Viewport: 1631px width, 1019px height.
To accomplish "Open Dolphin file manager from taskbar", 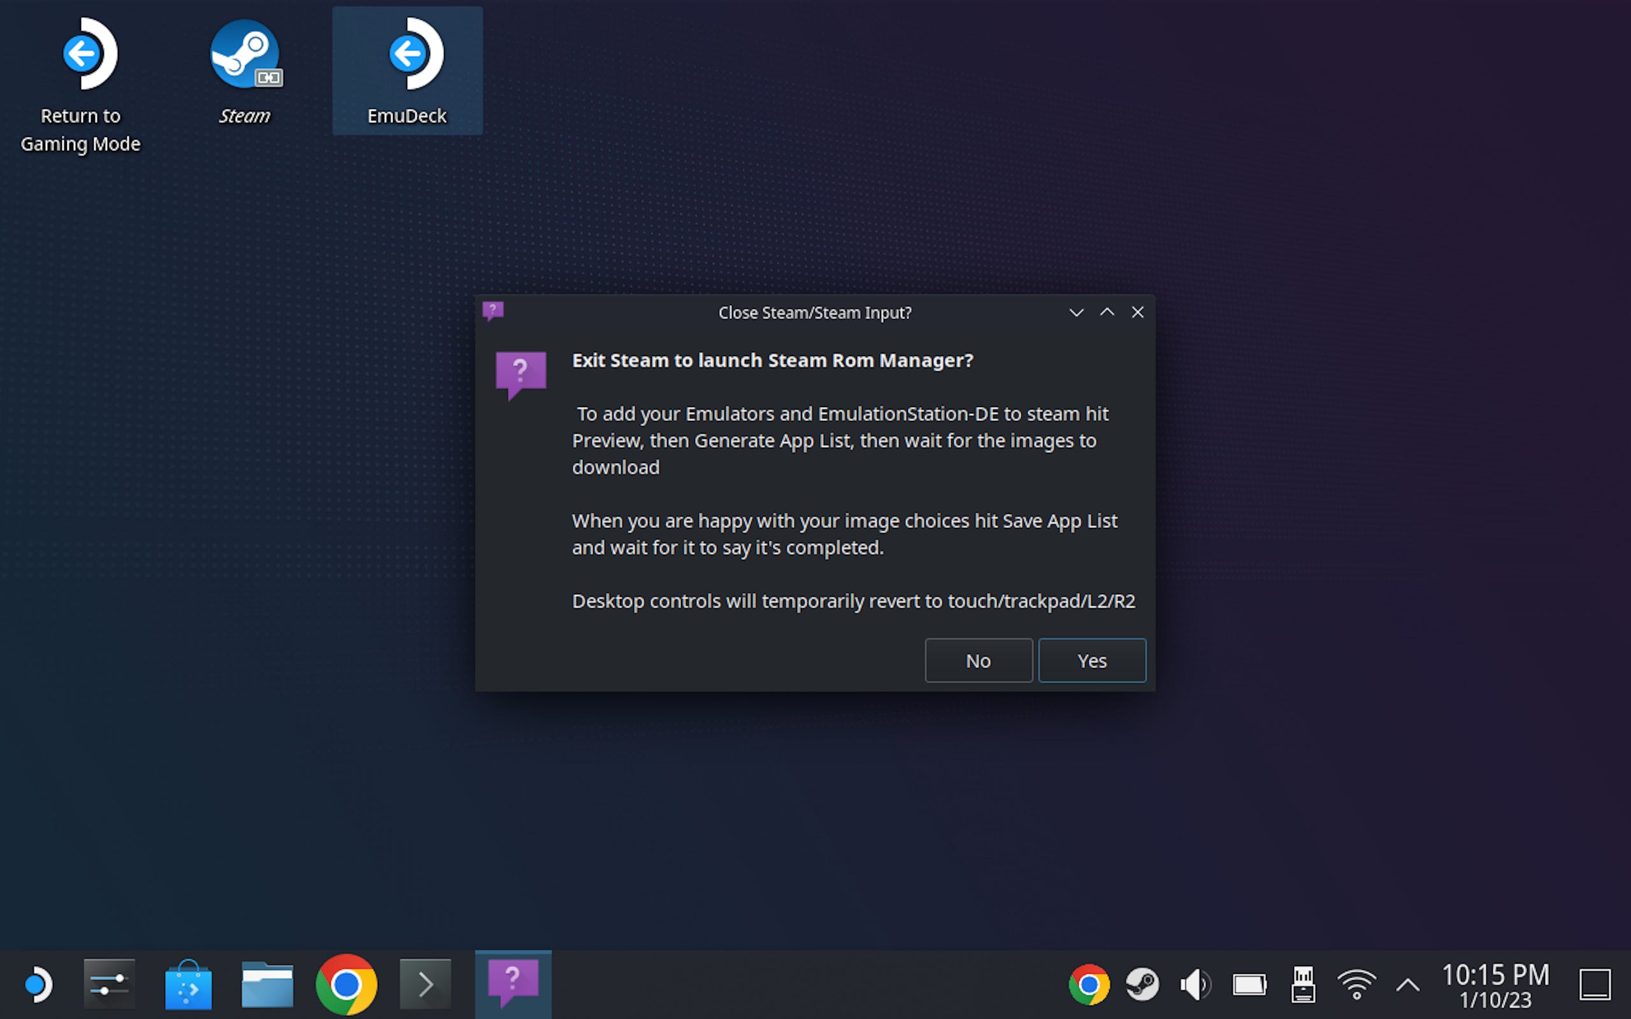I will click(x=268, y=985).
